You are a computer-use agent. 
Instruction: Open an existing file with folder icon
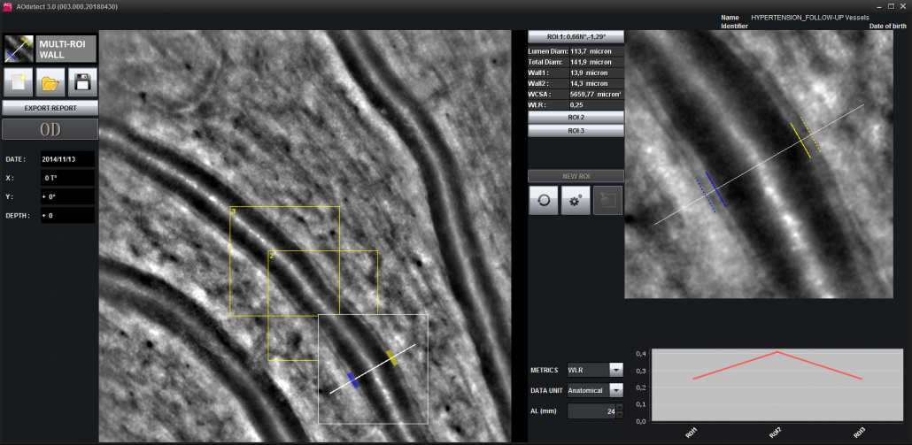50,82
